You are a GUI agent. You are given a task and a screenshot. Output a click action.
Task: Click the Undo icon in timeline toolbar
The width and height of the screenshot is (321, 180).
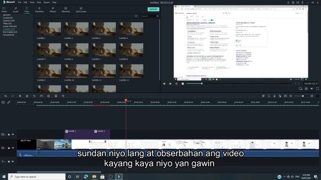click(6, 96)
